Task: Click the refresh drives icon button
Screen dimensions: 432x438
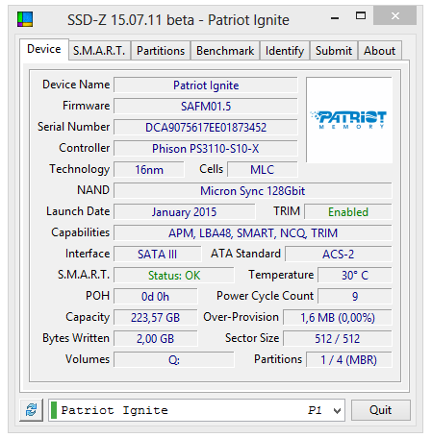Action: (x=31, y=410)
